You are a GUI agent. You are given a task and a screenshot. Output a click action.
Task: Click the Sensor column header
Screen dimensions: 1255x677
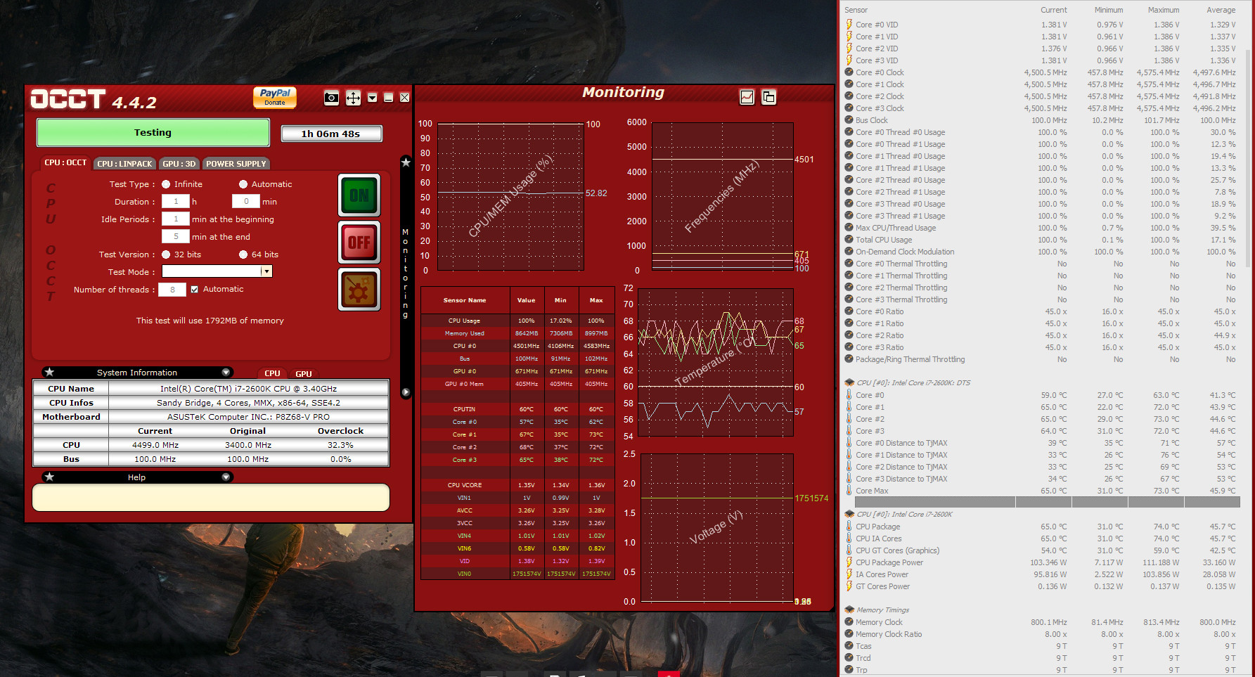pyautogui.click(x=856, y=10)
